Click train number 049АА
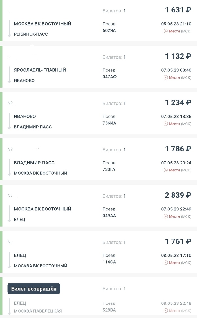This screenshot has width=197, height=318. tap(109, 216)
